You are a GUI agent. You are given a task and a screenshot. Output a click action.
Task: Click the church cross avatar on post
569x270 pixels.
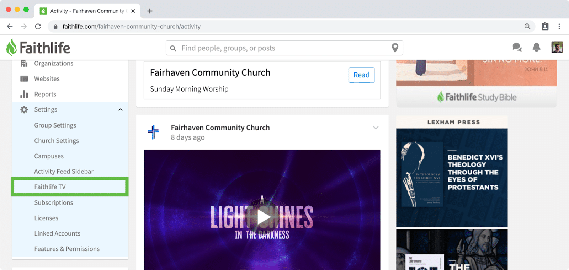click(x=153, y=132)
